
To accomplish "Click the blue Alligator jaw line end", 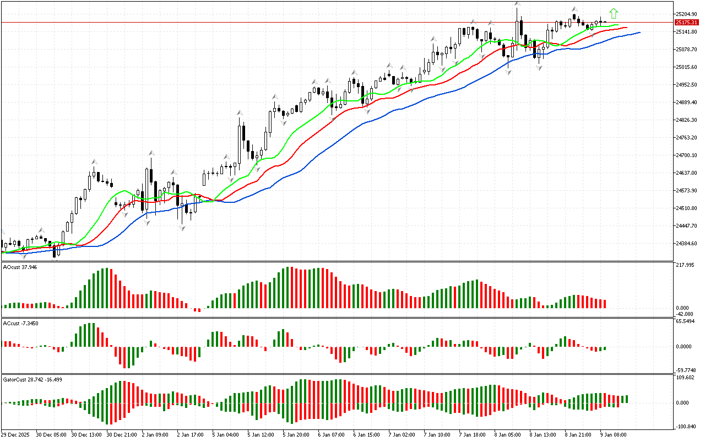I will (x=639, y=33).
